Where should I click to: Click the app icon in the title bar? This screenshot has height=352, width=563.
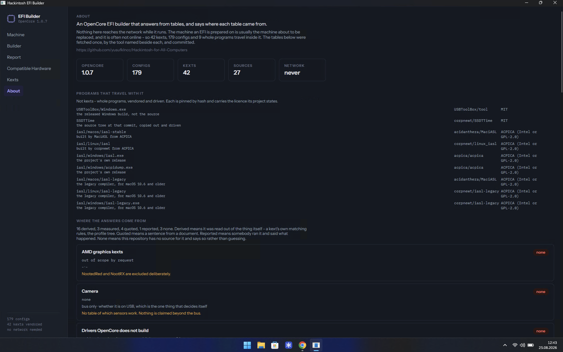(3, 3)
